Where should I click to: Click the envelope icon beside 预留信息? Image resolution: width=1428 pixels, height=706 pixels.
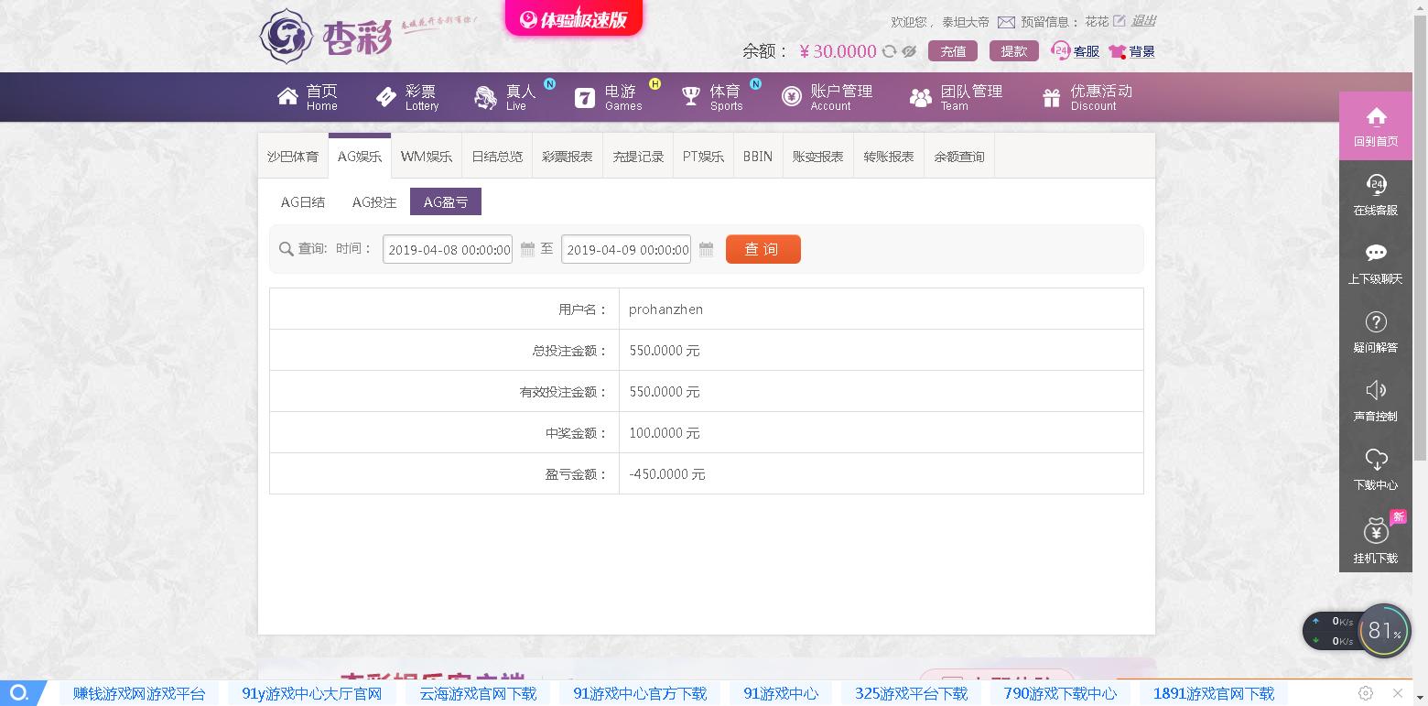[x=1008, y=22]
